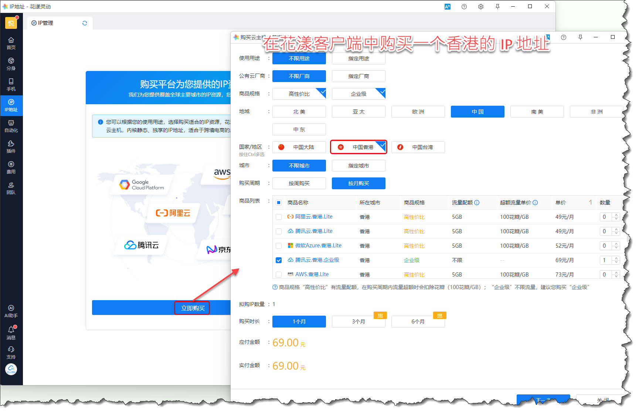Screen dimensions: 639x414
Task: Open the 消息 notifications bell
Action: (11, 333)
